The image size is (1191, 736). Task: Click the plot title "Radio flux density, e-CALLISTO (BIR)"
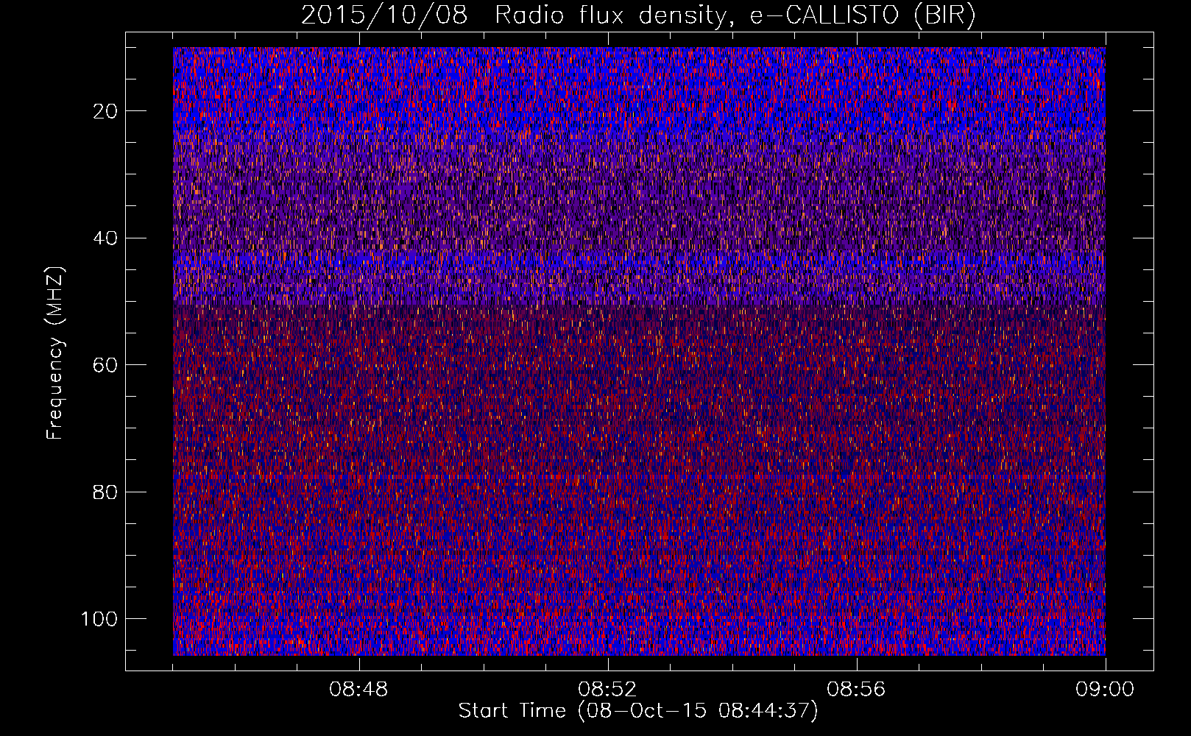(735, 15)
